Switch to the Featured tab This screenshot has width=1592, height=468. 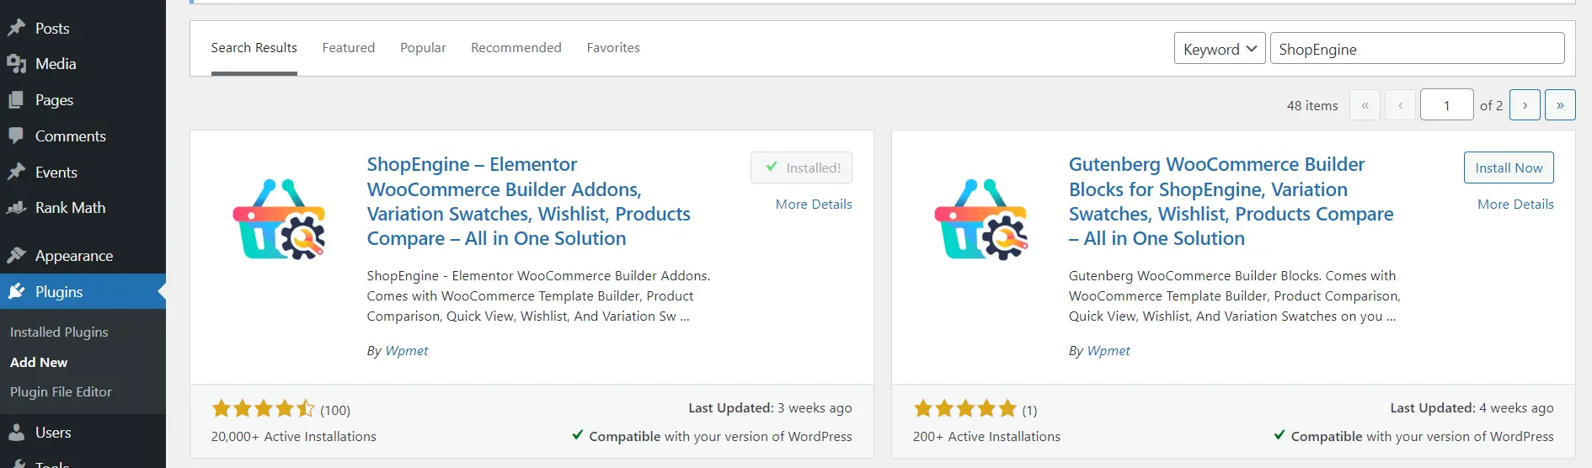coord(349,48)
